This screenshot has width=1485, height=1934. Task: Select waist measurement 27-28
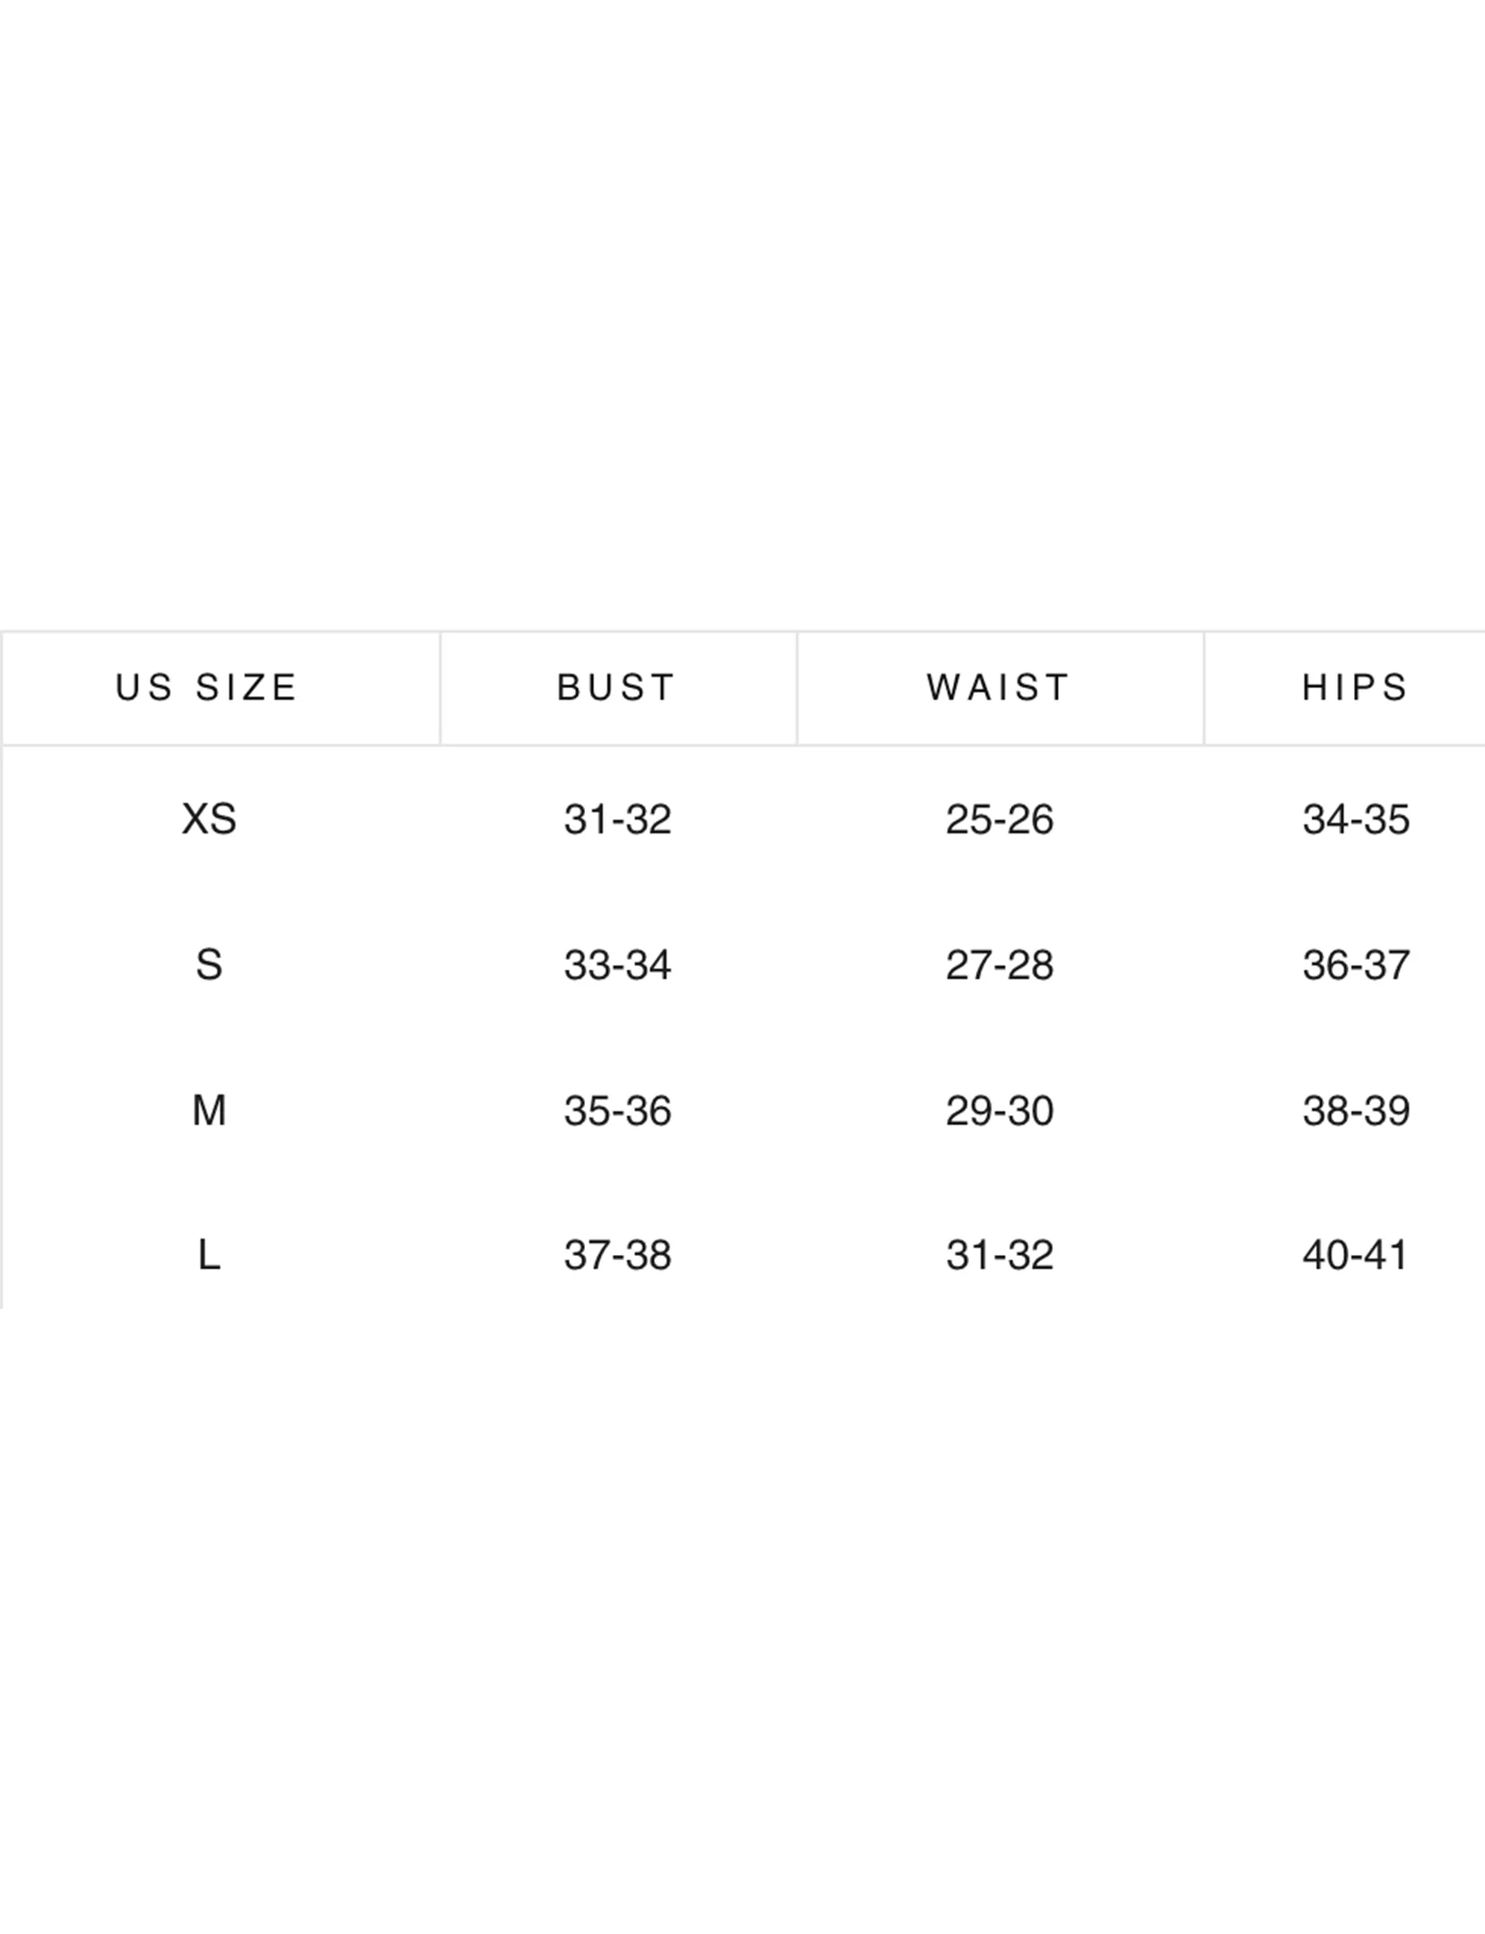tap(1000, 965)
